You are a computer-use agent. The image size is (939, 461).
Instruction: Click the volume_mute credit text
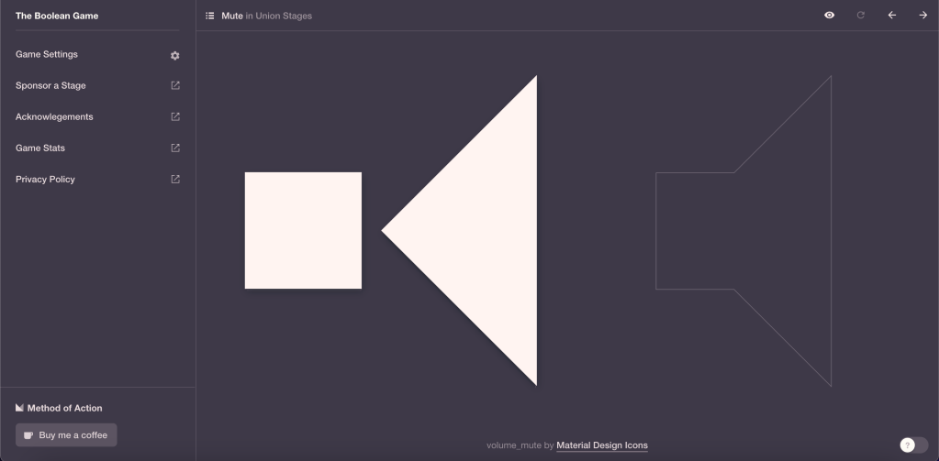pos(514,445)
